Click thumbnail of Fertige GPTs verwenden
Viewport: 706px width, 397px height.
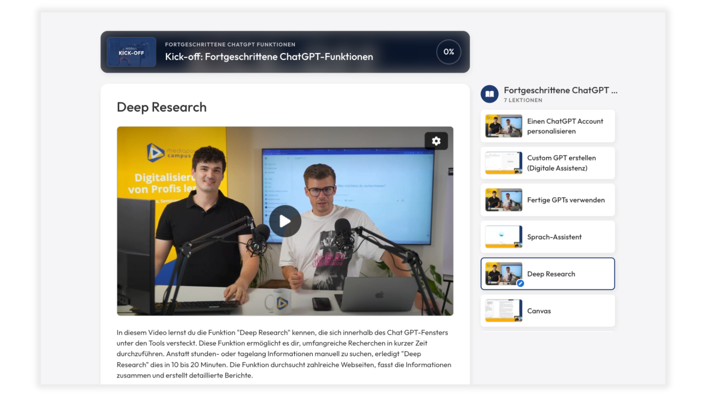[503, 200]
